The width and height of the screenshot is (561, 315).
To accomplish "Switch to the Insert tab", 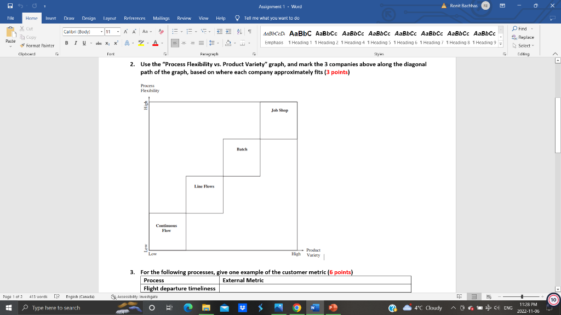I will pos(50,18).
